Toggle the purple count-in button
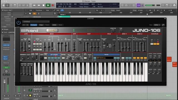Viewport: 178px width, 100px height. 139,5
